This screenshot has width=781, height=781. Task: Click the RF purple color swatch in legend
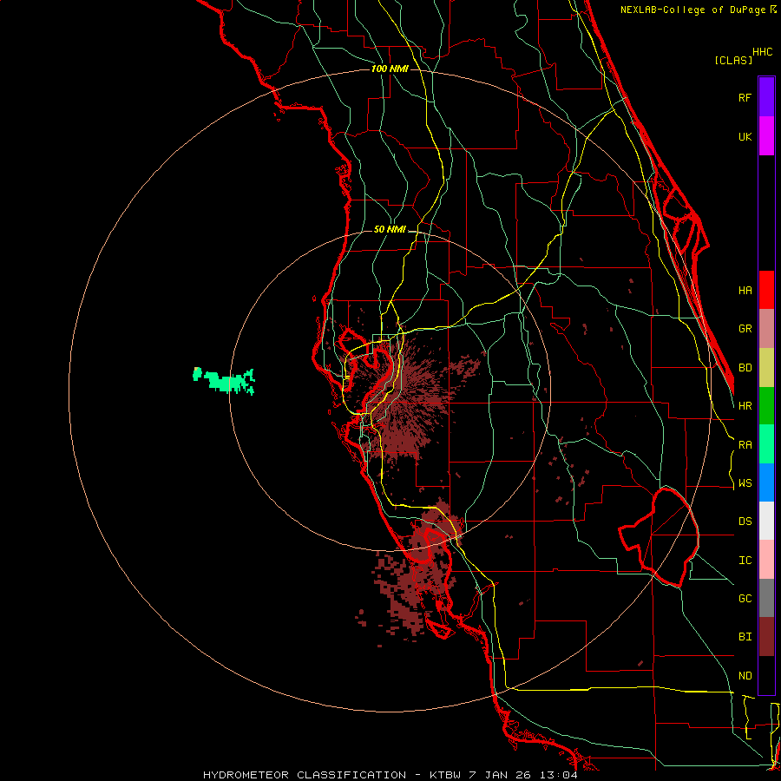click(766, 97)
